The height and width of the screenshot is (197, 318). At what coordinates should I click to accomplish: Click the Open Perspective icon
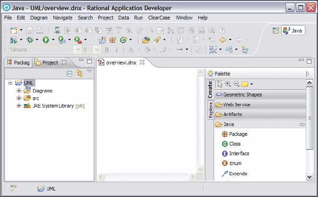[x=276, y=31]
